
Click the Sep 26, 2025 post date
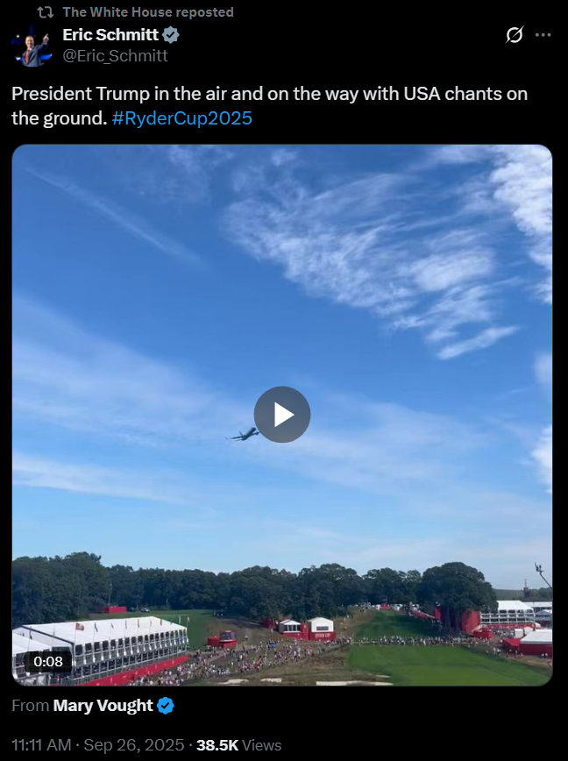point(134,745)
